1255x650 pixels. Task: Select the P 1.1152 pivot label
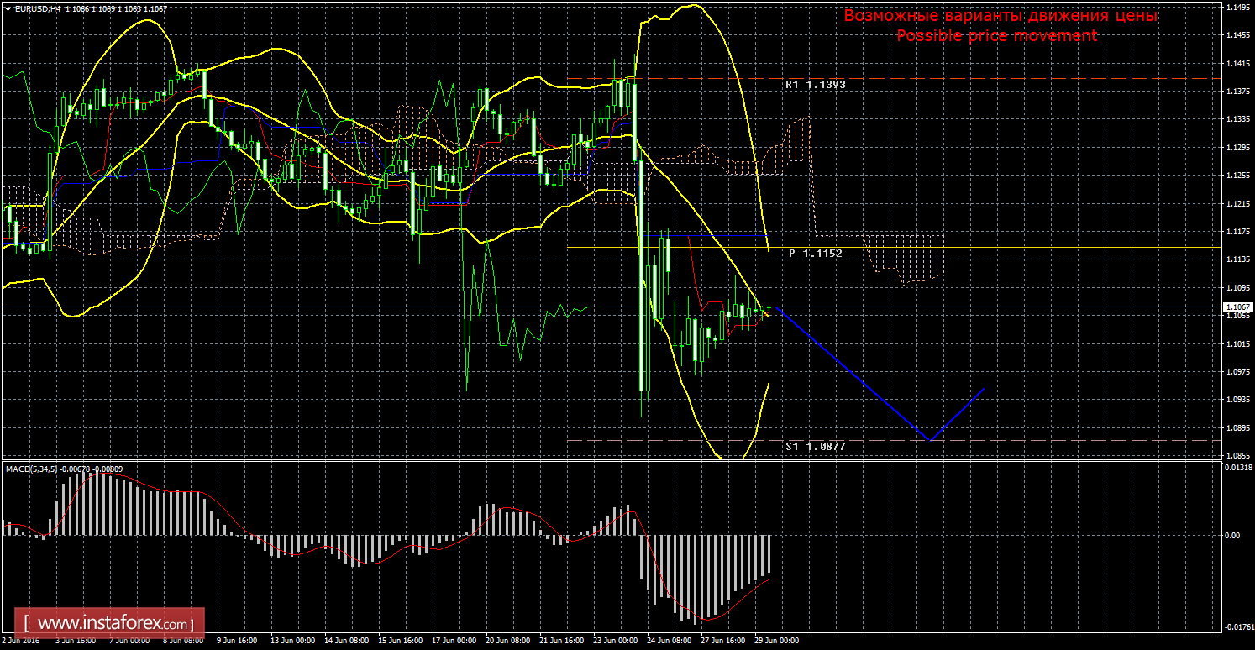[x=815, y=253]
